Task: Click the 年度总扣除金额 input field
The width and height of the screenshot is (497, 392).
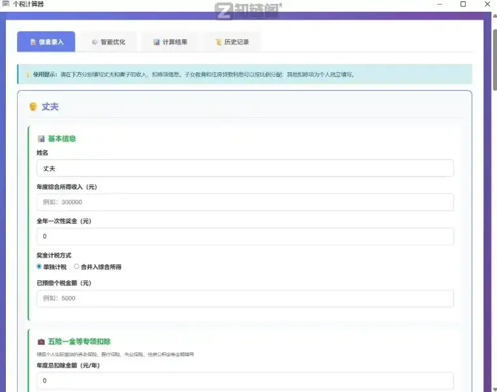Action: tap(245, 381)
